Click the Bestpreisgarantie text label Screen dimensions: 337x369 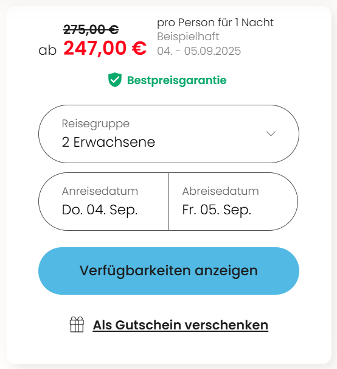click(x=177, y=80)
